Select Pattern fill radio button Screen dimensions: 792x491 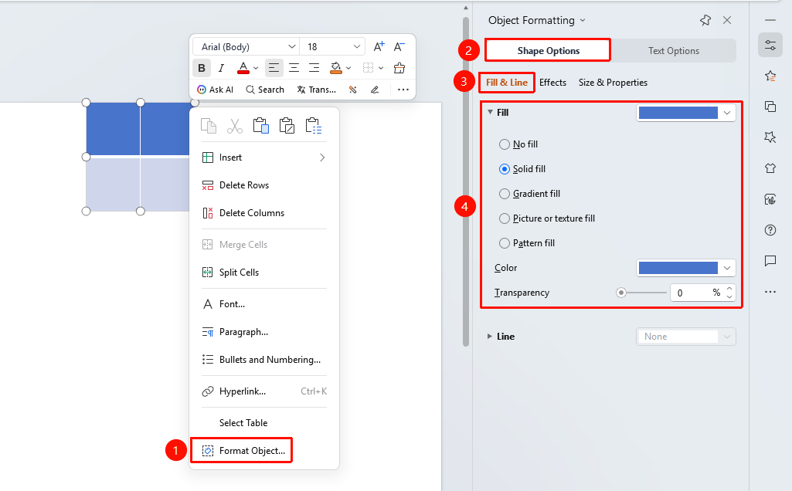(504, 243)
